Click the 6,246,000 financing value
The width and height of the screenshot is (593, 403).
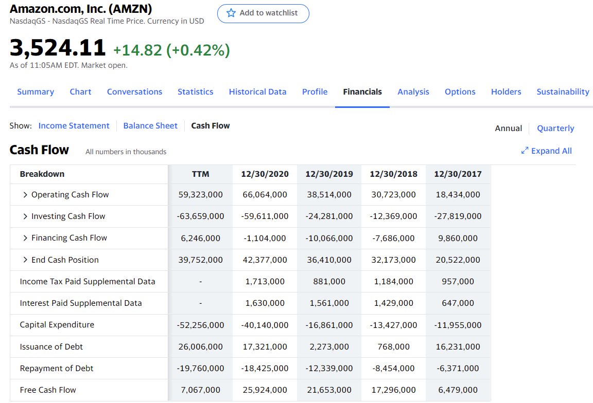200,239
